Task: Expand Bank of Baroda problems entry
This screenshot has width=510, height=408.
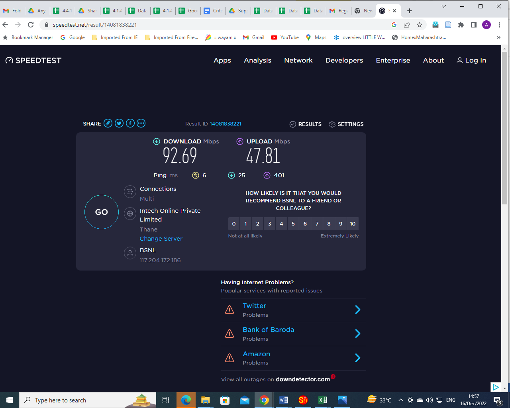Action: [x=357, y=334]
